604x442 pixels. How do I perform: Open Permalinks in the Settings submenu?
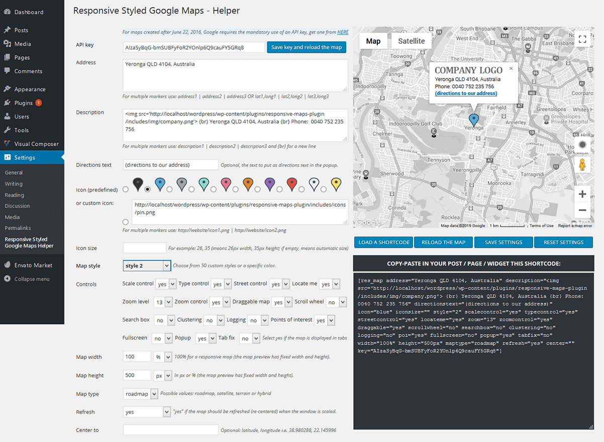(x=17, y=228)
